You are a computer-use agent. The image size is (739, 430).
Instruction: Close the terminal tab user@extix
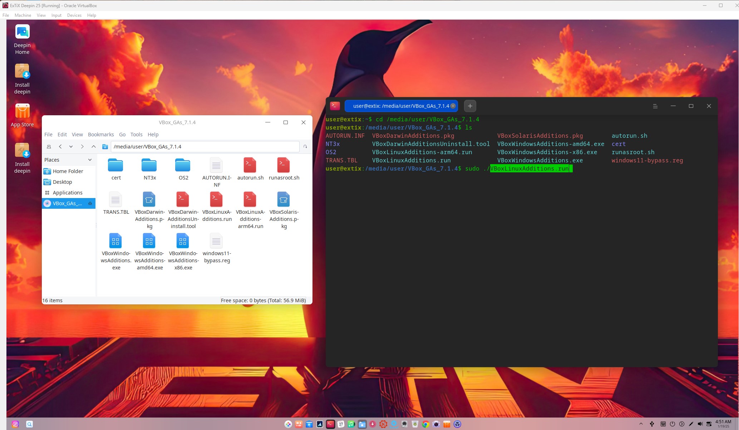[453, 106]
